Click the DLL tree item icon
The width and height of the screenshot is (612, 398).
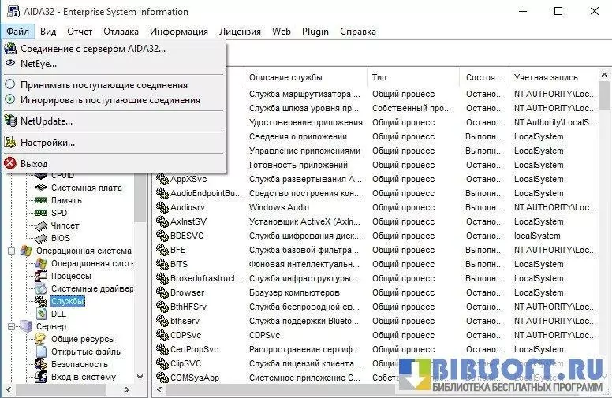41,314
